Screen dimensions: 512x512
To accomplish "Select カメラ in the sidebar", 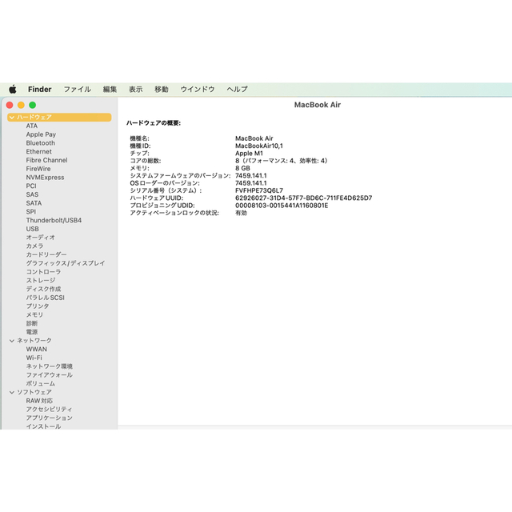I will tap(35, 246).
